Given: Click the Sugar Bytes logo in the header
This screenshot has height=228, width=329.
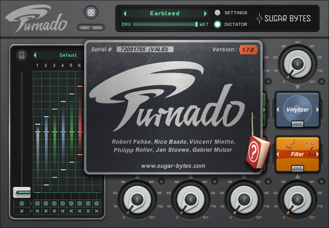Looking at the screenshot, I should tap(284, 18).
